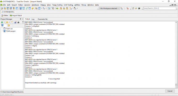The height and width of the screenshot is (96, 178).
Task: Open the Help menu
Action: click(97, 5)
